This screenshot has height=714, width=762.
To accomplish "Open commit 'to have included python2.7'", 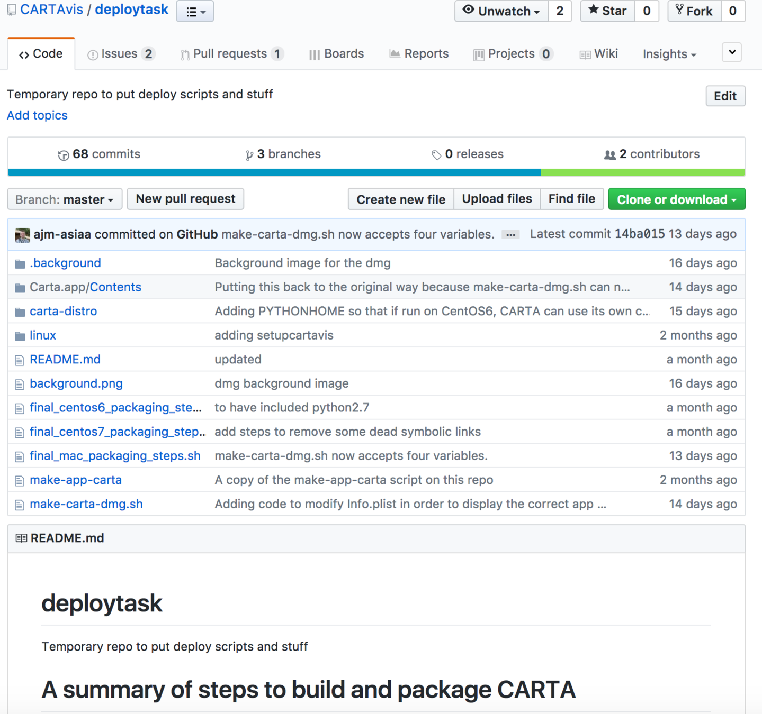I will coord(292,408).
